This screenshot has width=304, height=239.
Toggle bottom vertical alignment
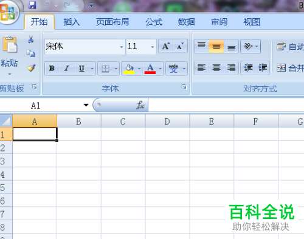click(x=231, y=46)
